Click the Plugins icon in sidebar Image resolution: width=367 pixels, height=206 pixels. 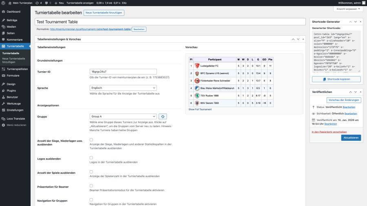(x=3, y=91)
